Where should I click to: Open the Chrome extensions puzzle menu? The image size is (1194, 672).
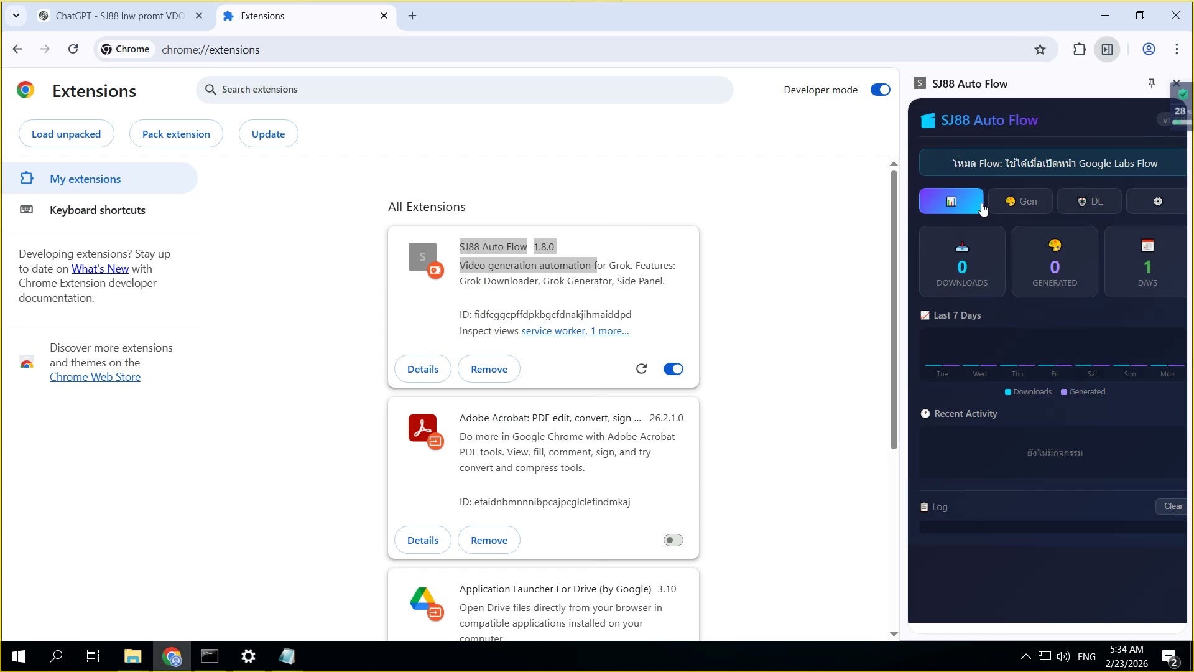click(x=1080, y=49)
